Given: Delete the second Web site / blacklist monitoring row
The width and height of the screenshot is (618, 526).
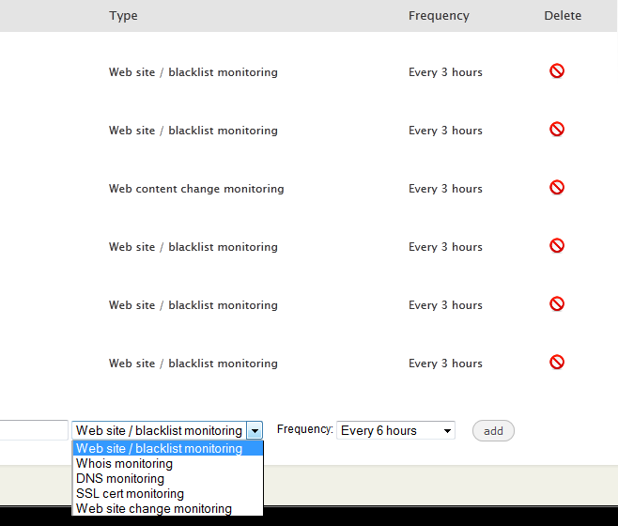Looking at the screenshot, I should [x=557, y=130].
